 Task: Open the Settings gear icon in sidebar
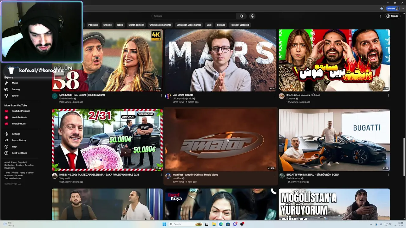coord(6,134)
